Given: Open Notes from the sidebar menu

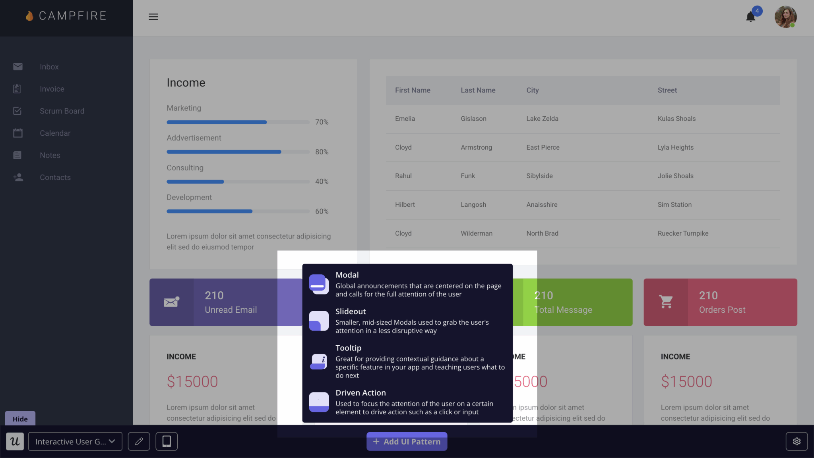Looking at the screenshot, I should (x=17, y=155).
